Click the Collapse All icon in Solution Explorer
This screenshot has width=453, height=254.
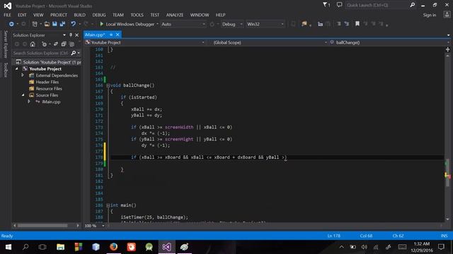coord(64,44)
